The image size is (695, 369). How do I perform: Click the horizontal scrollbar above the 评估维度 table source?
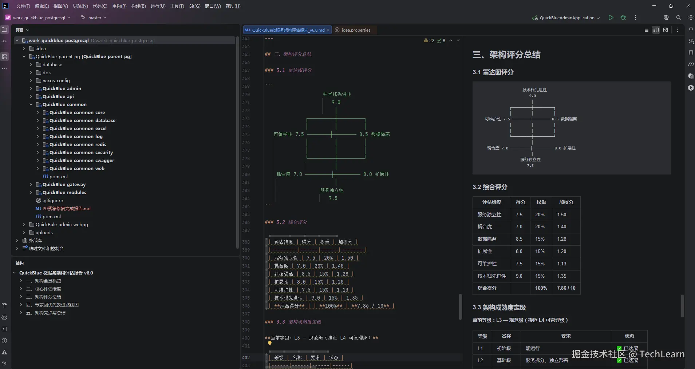[x=303, y=236]
